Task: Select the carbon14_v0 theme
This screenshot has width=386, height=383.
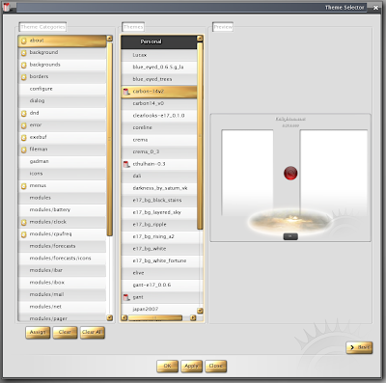Action: 159,104
